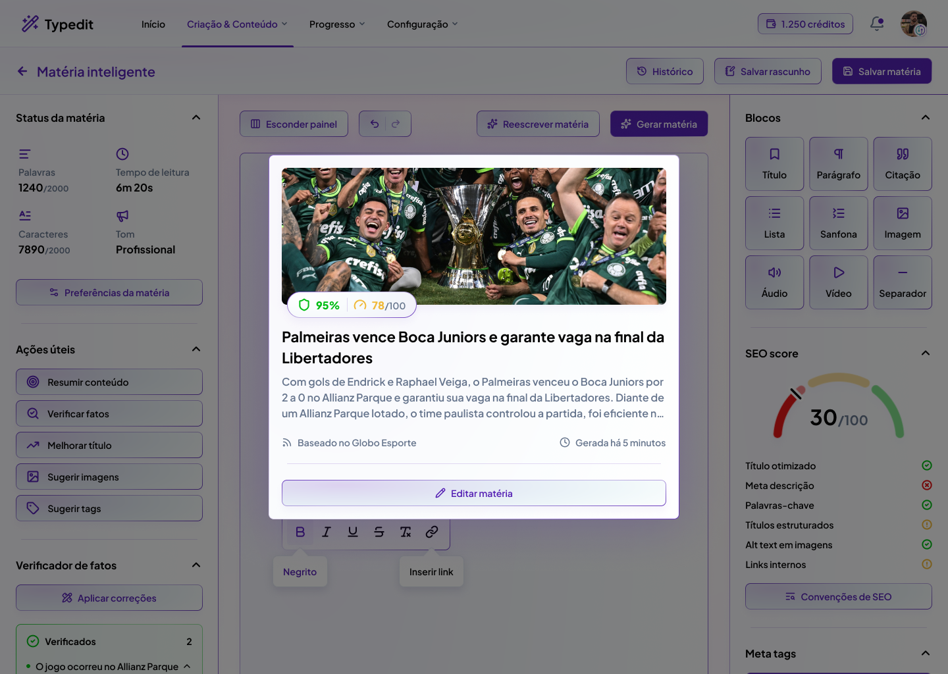Collapse Status da matéria section
Image resolution: width=948 pixels, height=674 pixels.
point(196,118)
